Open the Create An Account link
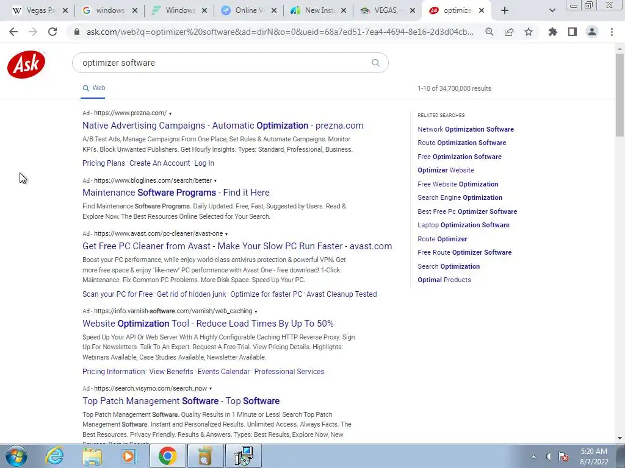Viewport: 625px width, 468px height. 159,163
